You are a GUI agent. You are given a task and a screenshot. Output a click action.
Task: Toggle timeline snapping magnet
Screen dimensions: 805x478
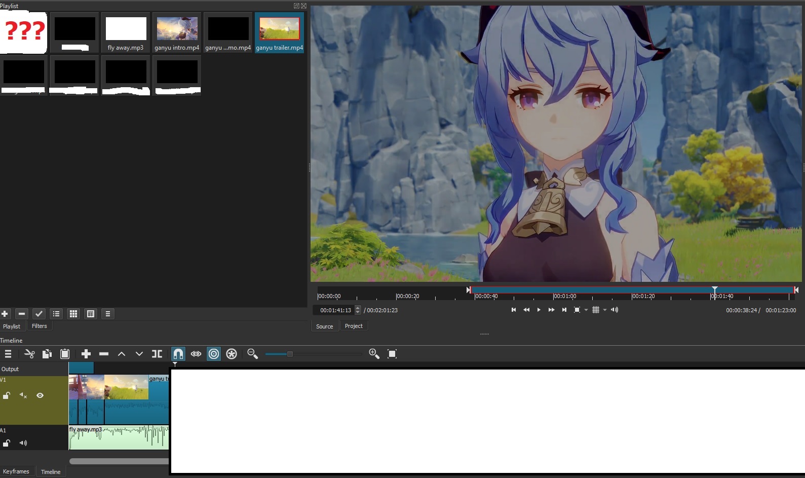[178, 354]
